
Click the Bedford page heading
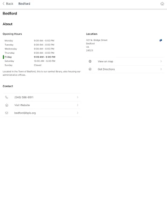10,14
